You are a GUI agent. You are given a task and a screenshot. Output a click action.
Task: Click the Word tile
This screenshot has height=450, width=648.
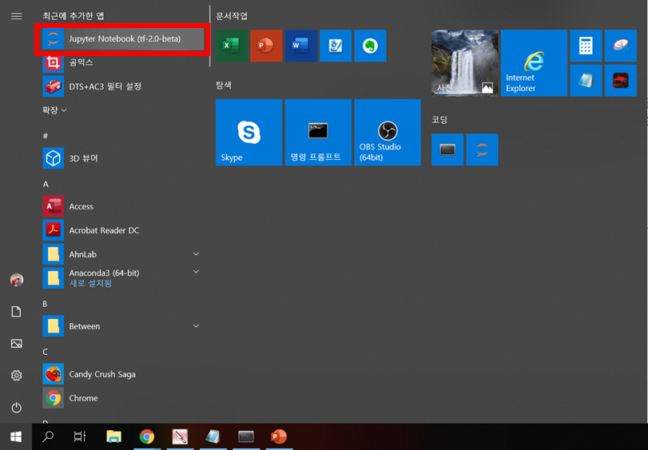(301, 46)
